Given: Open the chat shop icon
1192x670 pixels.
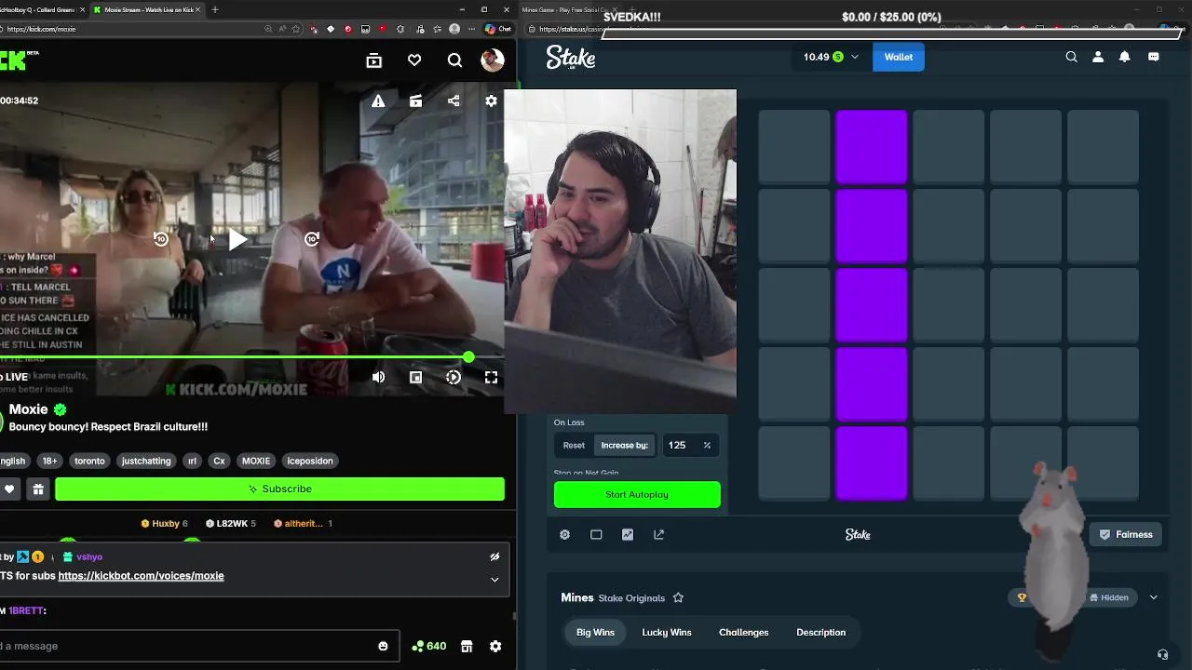Looking at the screenshot, I should 467,646.
